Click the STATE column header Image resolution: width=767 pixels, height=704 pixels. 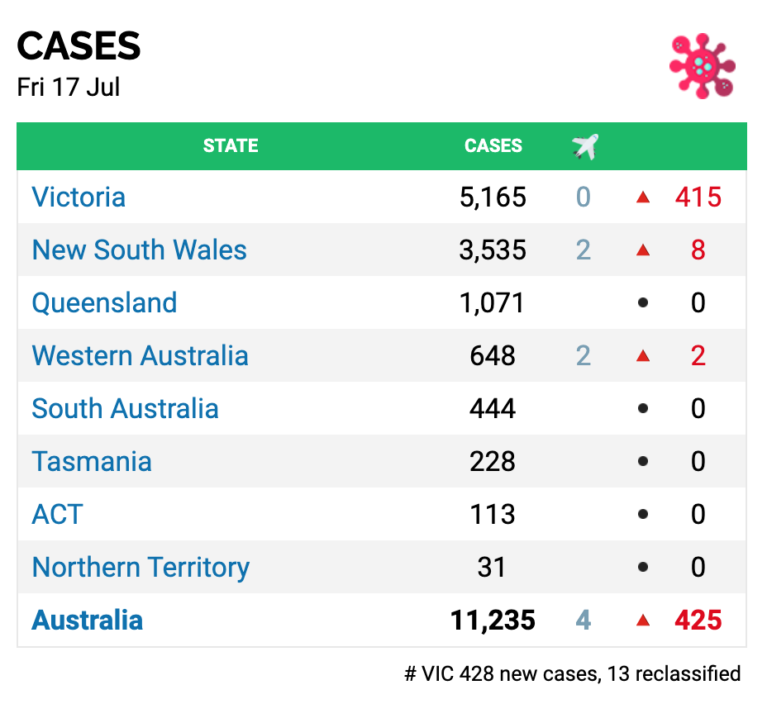click(231, 146)
